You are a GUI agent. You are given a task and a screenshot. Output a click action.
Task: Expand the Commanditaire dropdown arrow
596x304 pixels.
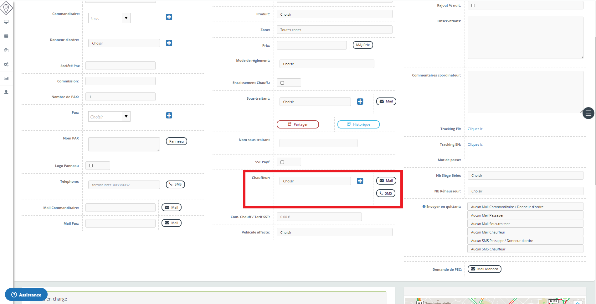126,18
